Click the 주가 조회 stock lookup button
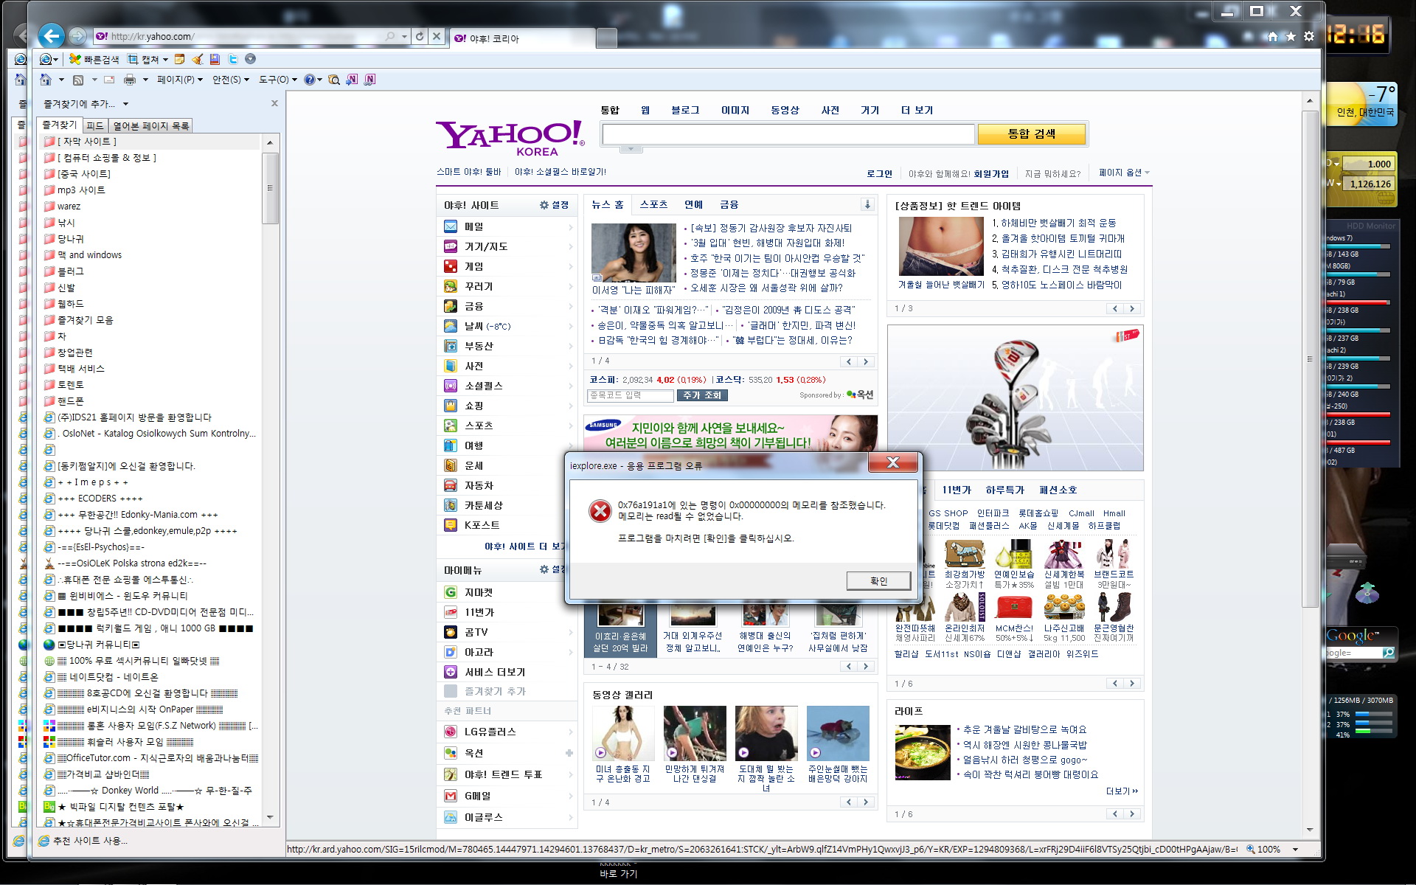The width and height of the screenshot is (1416, 885). point(701,395)
